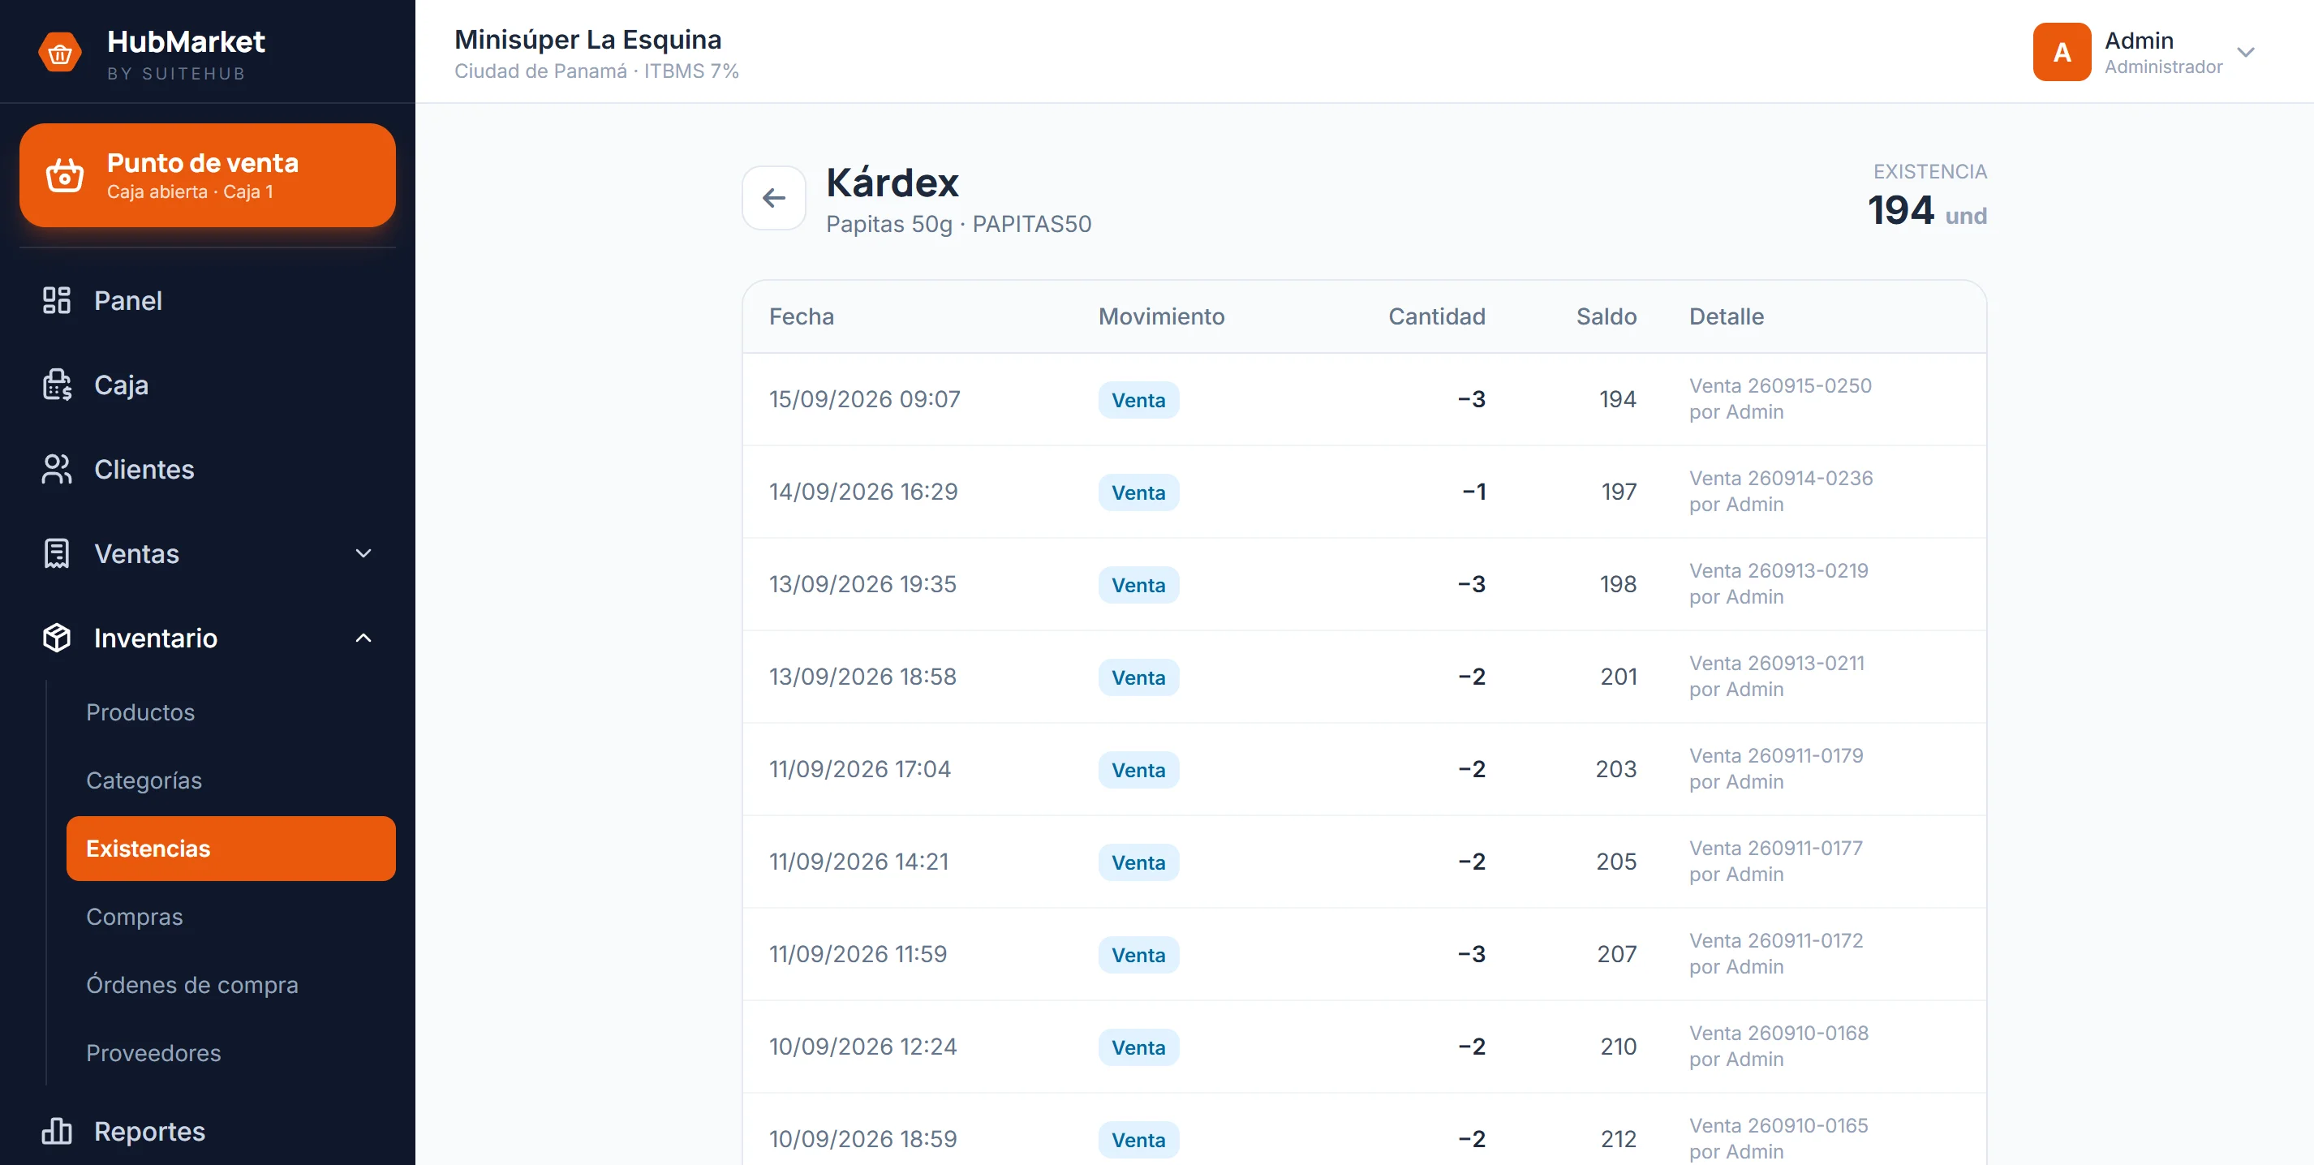Click the Ventas receipt icon
Image resolution: width=2314 pixels, height=1165 pixels.
click(x=57, y=553)
